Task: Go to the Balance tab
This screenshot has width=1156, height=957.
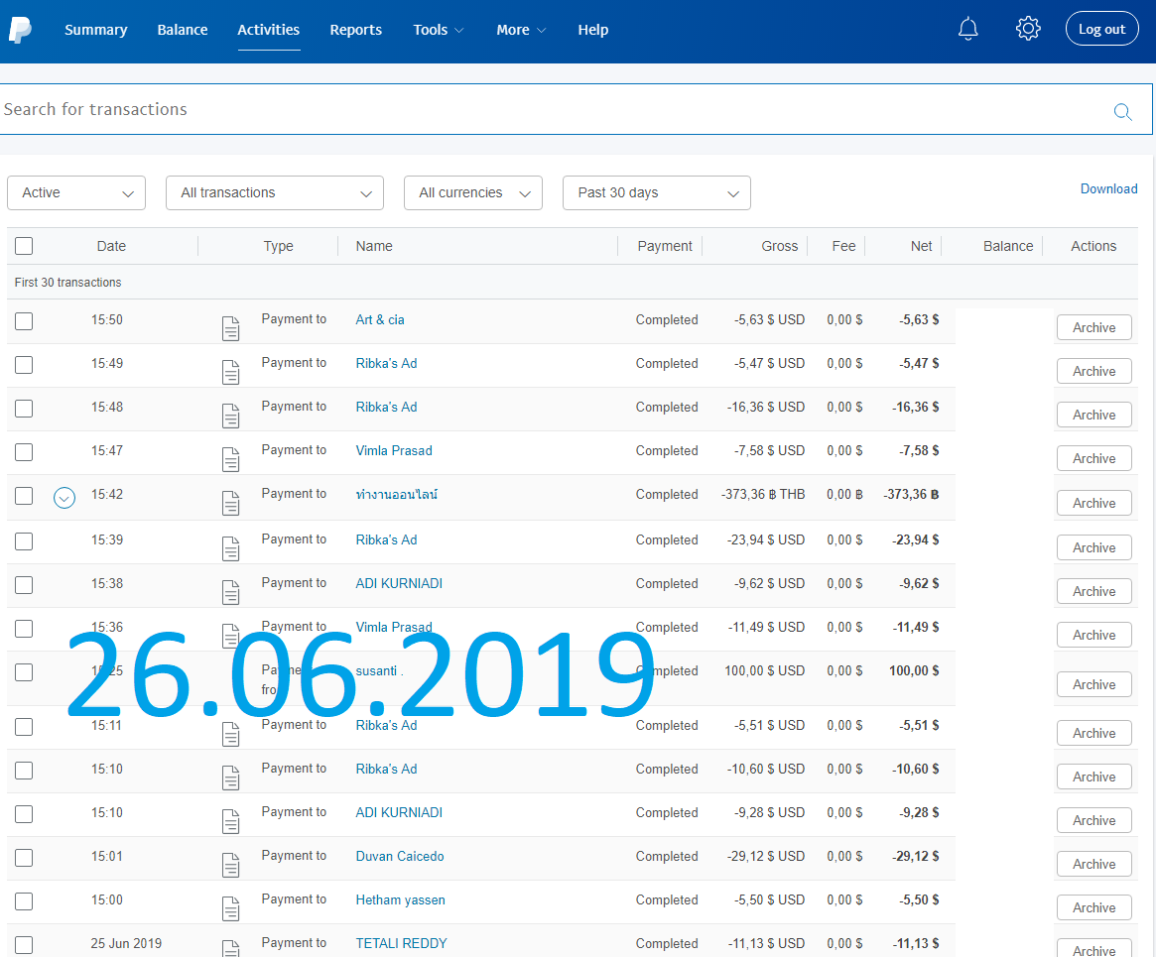Action: pyautogui.click(x=183, y=30)
